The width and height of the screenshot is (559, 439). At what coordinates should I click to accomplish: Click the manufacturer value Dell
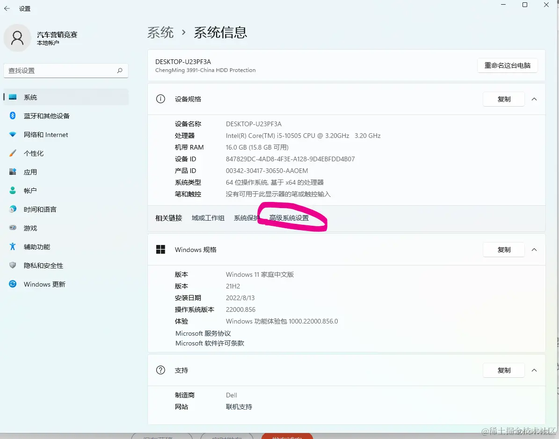click(x=232, y=395)
